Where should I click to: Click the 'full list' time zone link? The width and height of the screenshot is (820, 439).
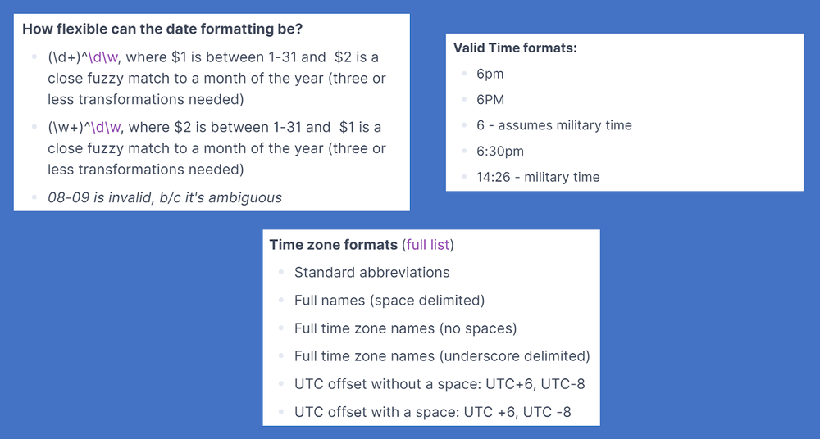(x=428, y=245)
